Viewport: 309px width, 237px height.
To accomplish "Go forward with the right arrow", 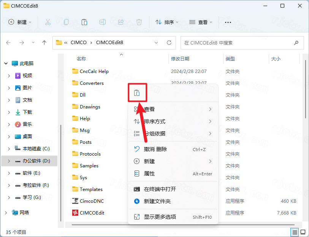I will pyautogui.click(x=22, y=43).
